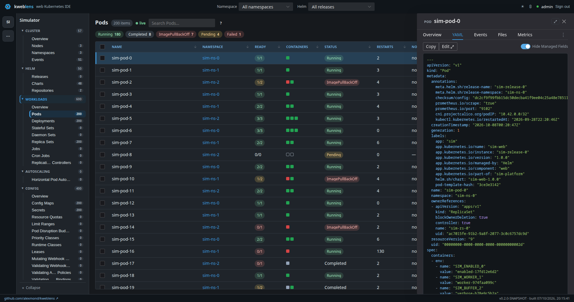Open the sim-pod-16 row
This screenshot has height=302, width=574.
tap(256, 251)
